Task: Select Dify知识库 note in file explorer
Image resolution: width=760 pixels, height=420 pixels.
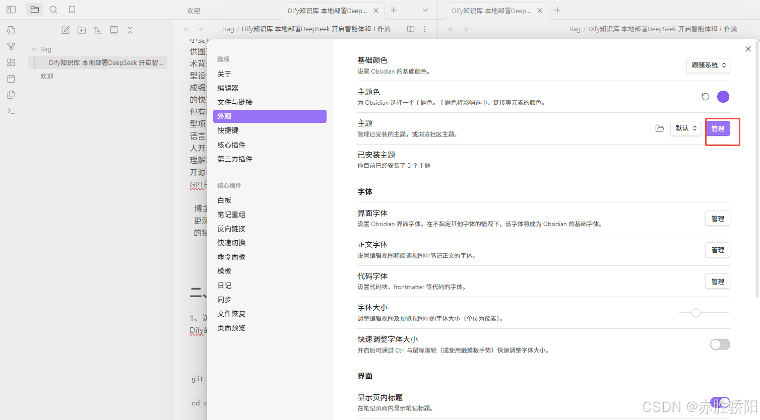Action: click(x=98, y=62)
